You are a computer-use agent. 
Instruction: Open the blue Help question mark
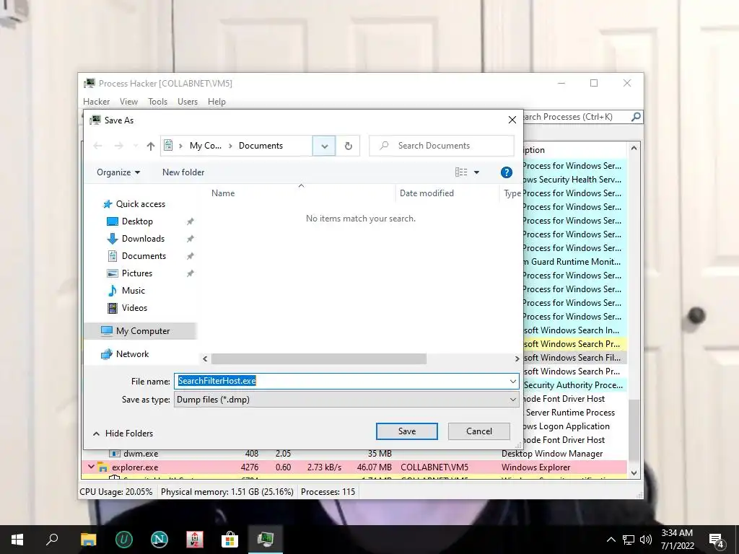point(506,172)
